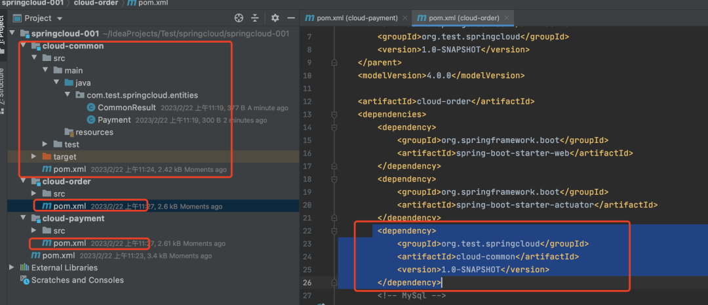This screenshot has height=305, width=708.
Task: Click the artifactId cloud-order line
Action: [446, 101]
